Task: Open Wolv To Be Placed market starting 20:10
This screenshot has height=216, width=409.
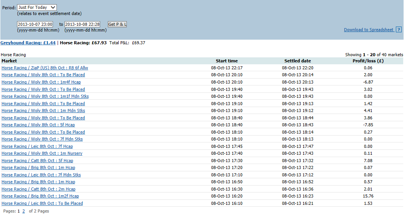Action: click(43, 75)
